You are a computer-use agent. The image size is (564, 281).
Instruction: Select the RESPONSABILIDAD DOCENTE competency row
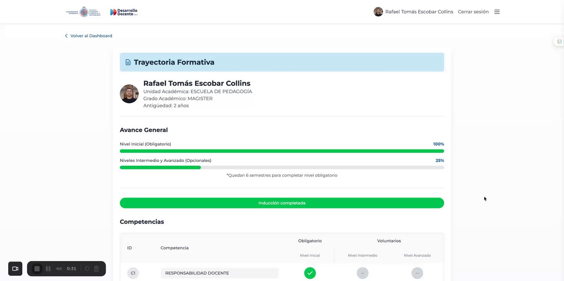pyautogui.click(x=219, y=273)
